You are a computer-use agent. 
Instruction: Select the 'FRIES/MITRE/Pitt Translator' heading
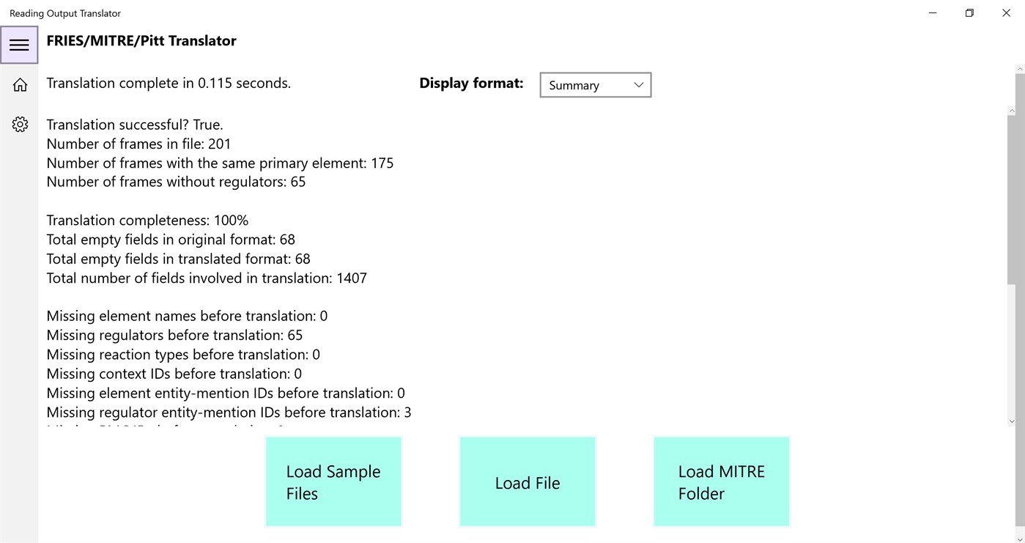click(x=141, y=41)
